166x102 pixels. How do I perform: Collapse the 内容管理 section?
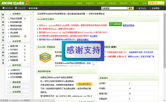click(18, 41)
